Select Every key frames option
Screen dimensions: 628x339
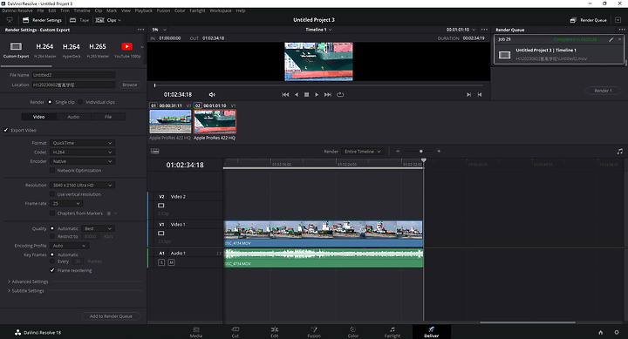point(52,261)
